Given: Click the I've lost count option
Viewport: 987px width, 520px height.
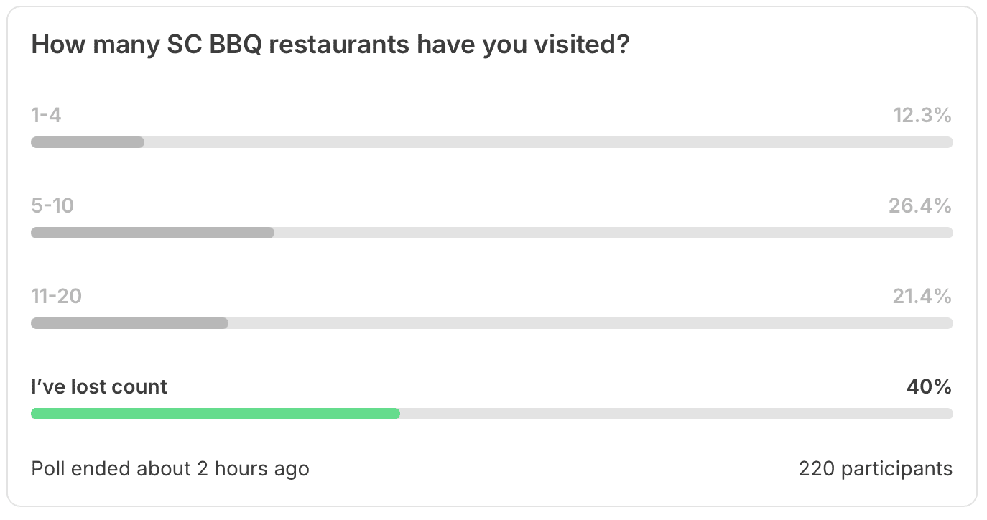Looking at the screenshot, I should point(99,386).
